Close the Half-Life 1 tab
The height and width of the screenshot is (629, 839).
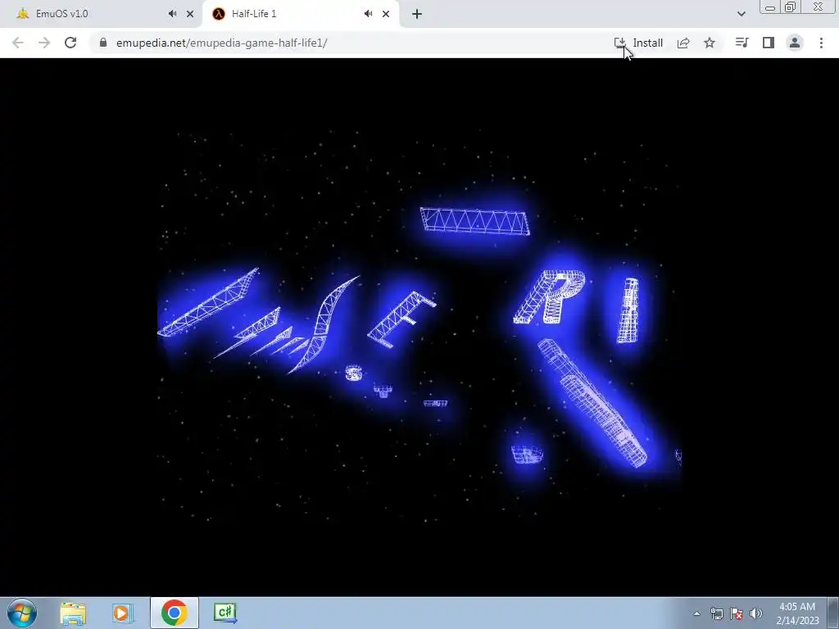386,14
